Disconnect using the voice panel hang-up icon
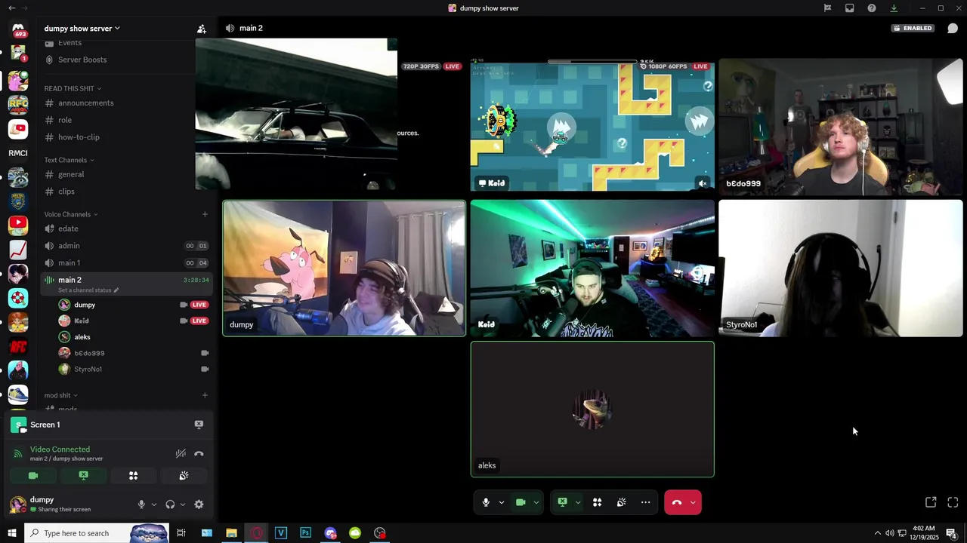967x543 pixels. [x=199, y=453]
